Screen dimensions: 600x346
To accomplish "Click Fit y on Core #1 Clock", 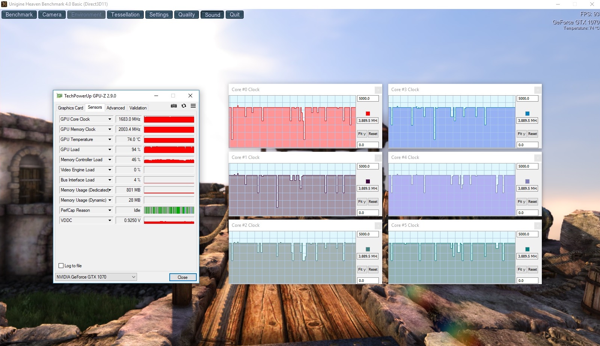I will (362, 202).
